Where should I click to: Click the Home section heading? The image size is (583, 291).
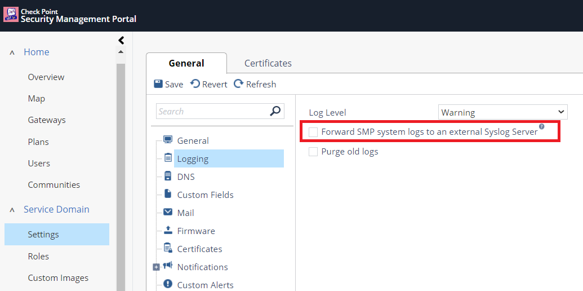(37, 52)
